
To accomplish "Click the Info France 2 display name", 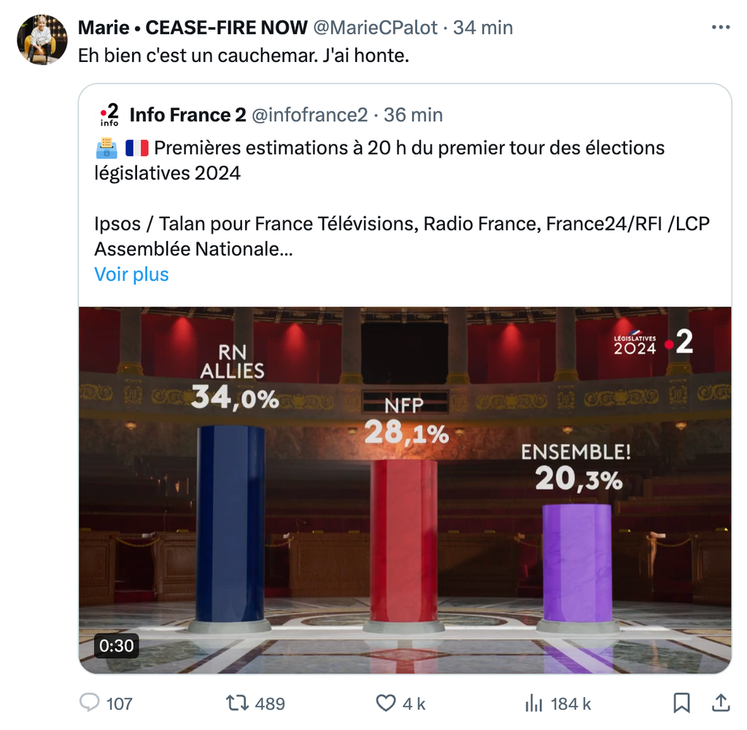I will [x=187, y=115].
